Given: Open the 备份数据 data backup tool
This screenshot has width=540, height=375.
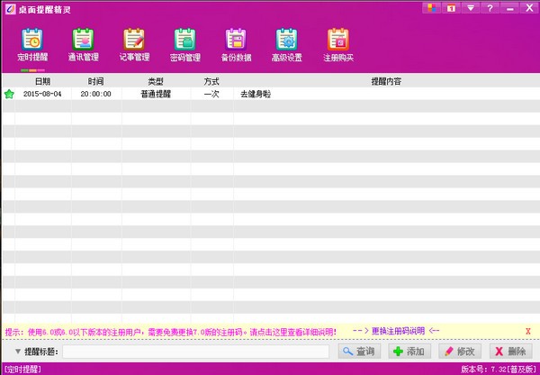Looking at the screenshot, I should coord(236,45).
